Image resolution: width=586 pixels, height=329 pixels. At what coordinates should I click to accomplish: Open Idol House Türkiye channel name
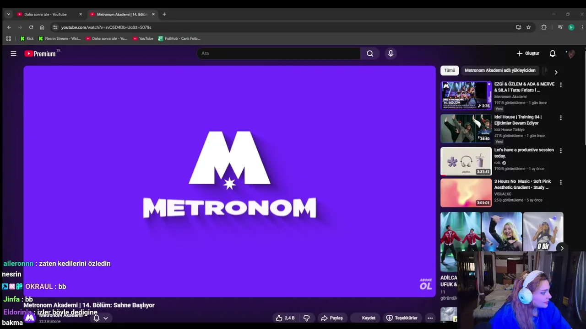509,130
